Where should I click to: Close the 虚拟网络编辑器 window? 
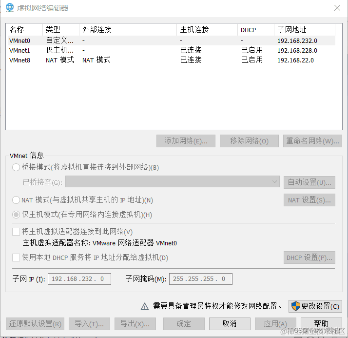tap(337, 8)
